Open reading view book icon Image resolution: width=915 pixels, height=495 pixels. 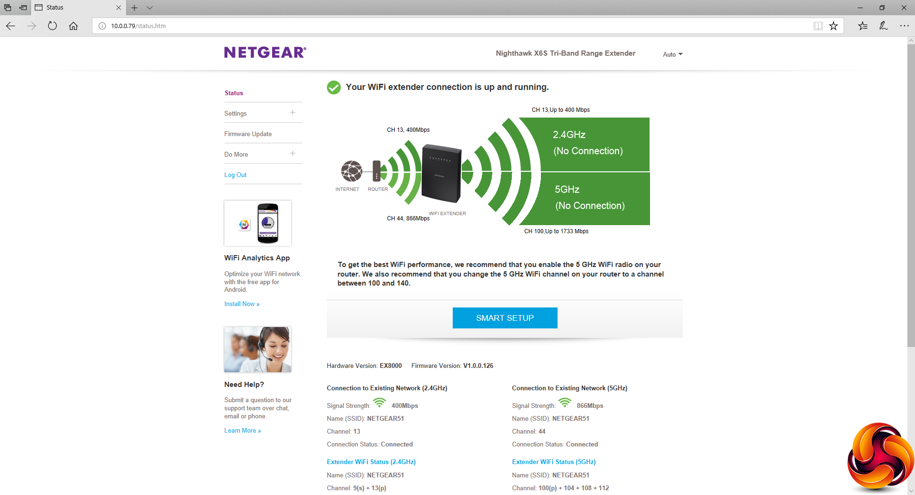coord(818,26)
